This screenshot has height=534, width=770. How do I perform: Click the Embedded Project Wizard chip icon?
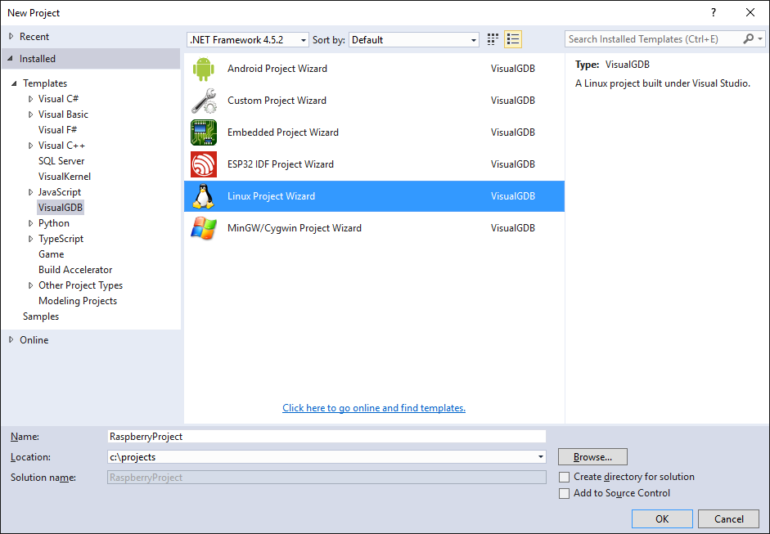click(x=203, y=132)
